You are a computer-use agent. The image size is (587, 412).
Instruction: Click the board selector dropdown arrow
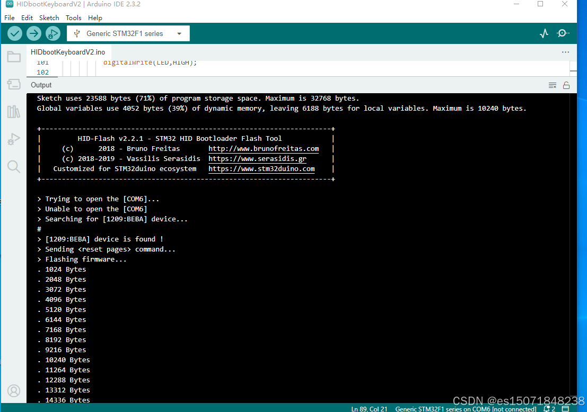(179, 34)
